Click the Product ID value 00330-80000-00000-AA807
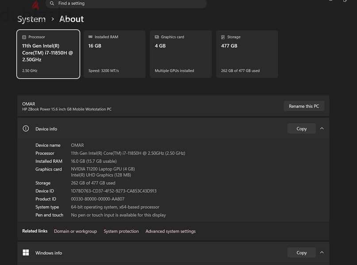This screenshot has height=265, width=357. coord(98,199)
